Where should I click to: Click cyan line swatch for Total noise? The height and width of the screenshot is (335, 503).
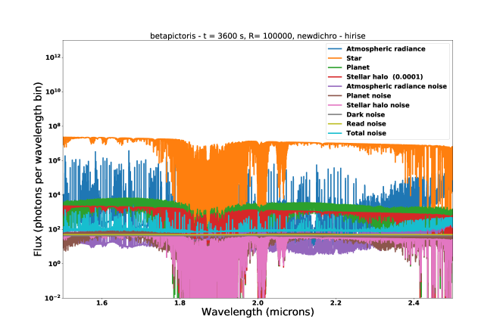[x=335, y=133]
